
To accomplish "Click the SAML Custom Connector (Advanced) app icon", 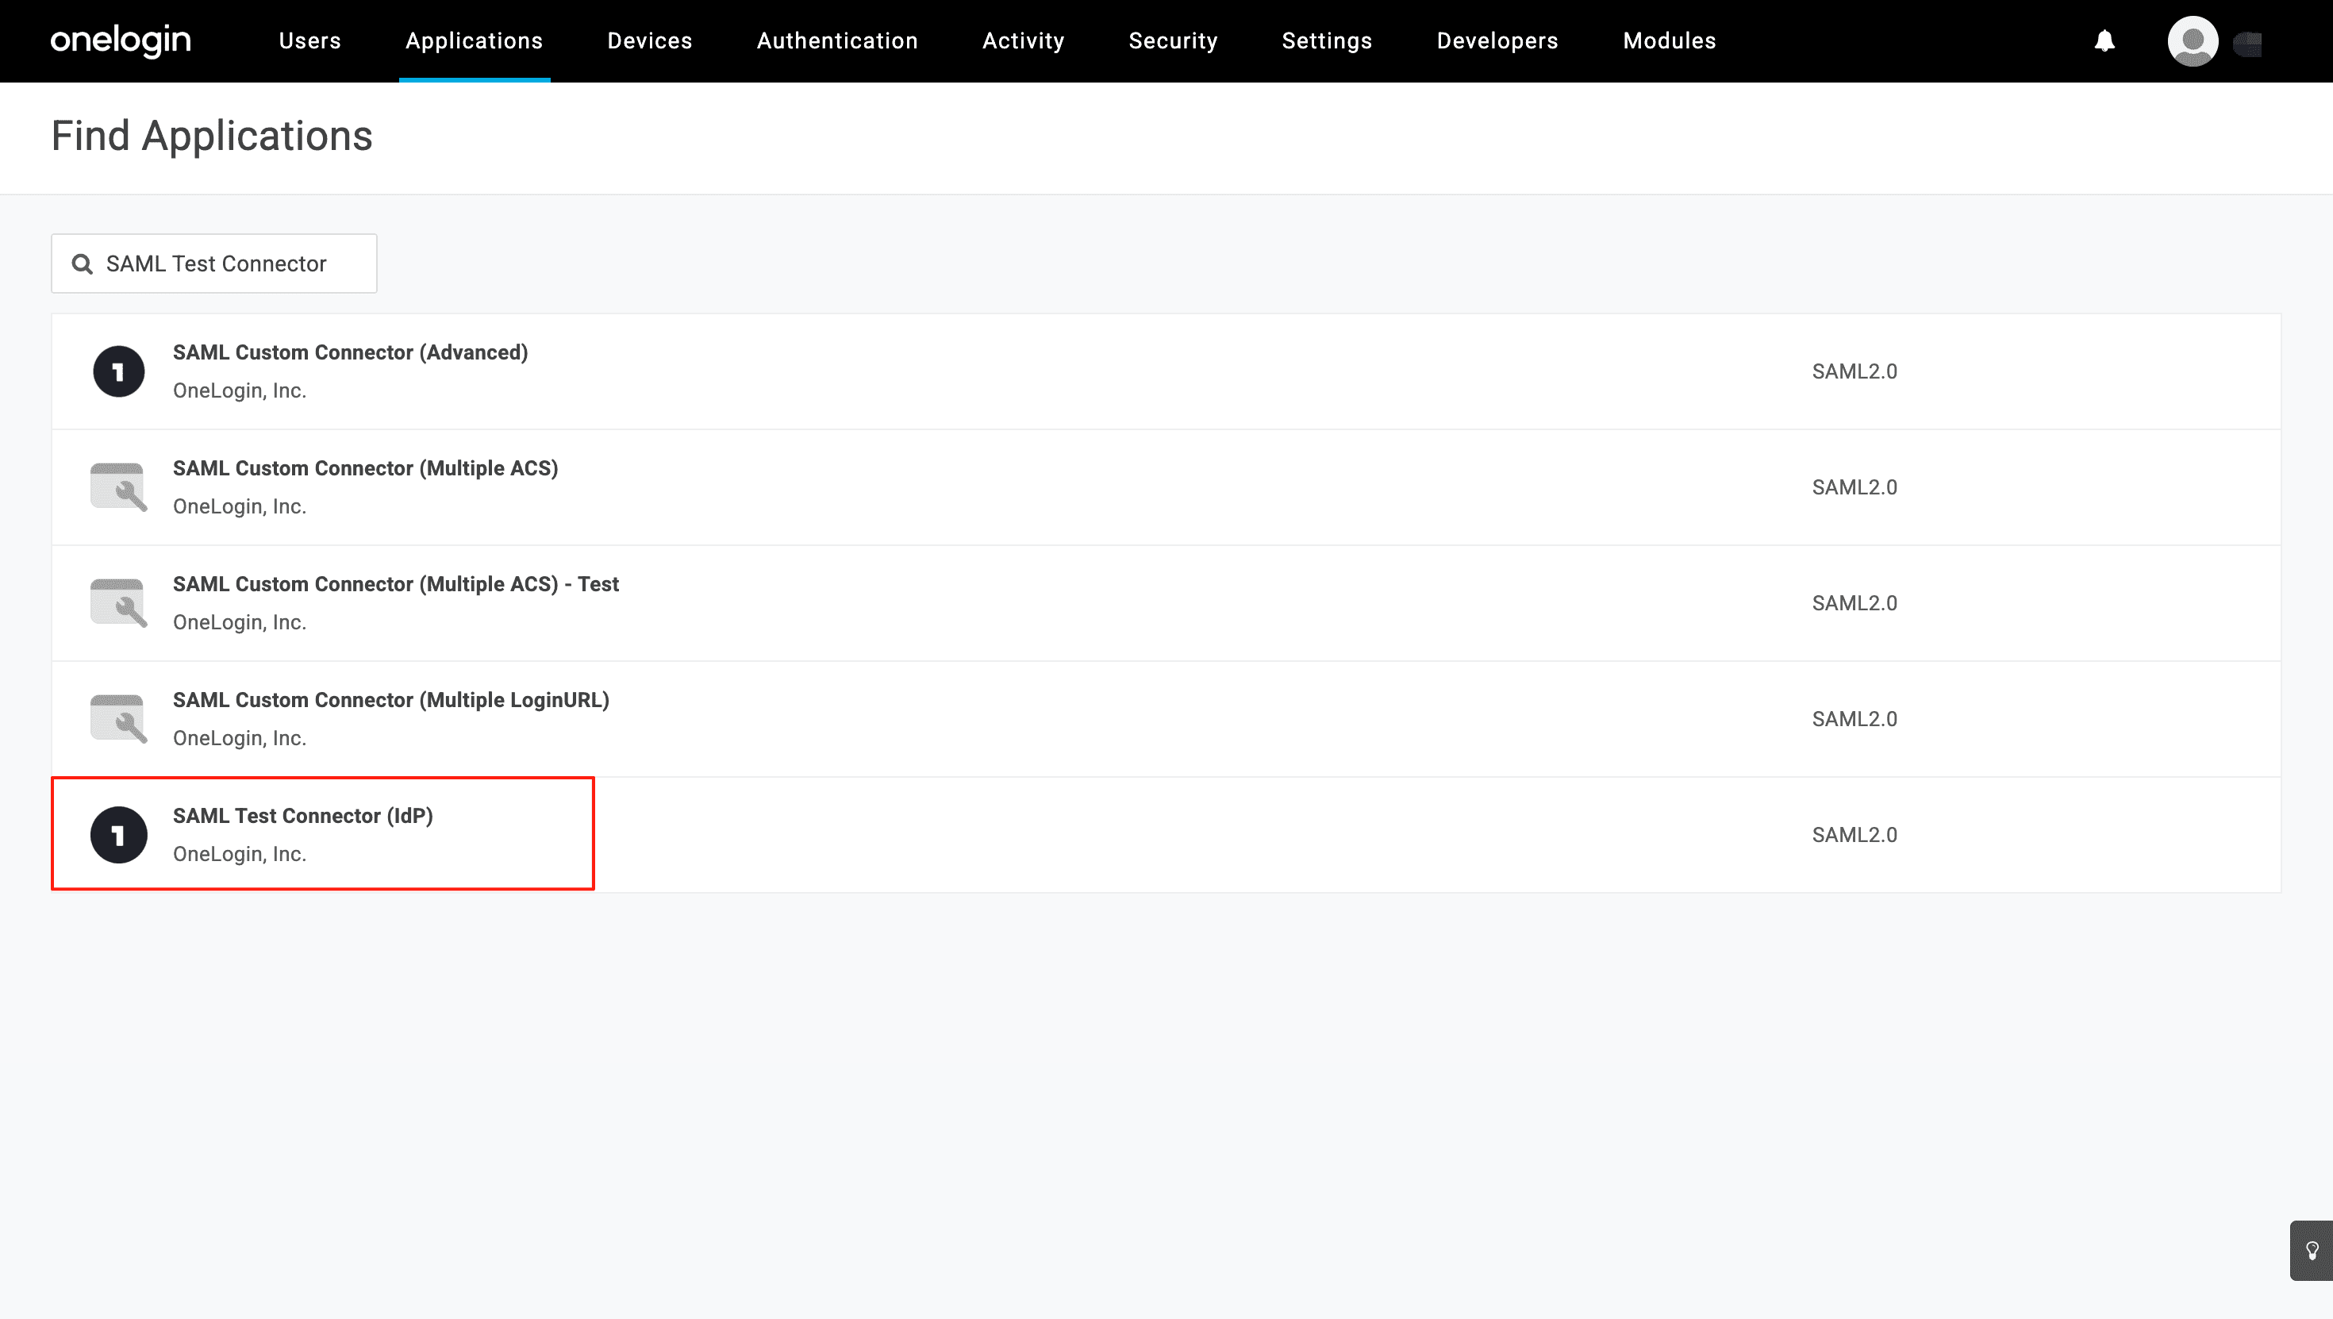I will (x=119, y=371).
